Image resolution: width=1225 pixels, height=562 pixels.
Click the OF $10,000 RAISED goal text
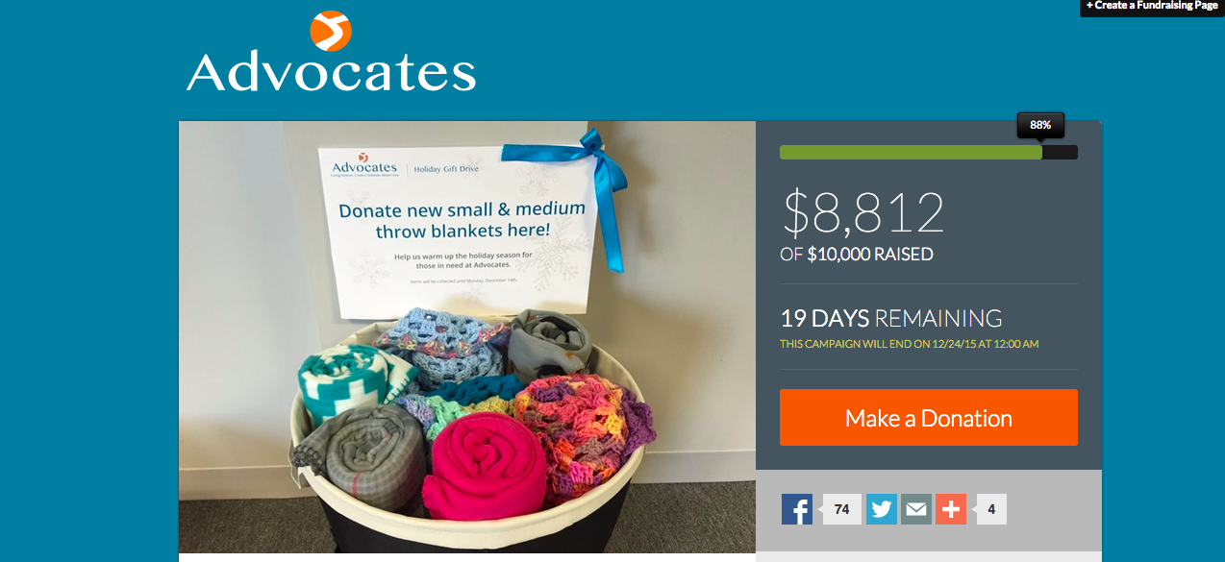857,255
